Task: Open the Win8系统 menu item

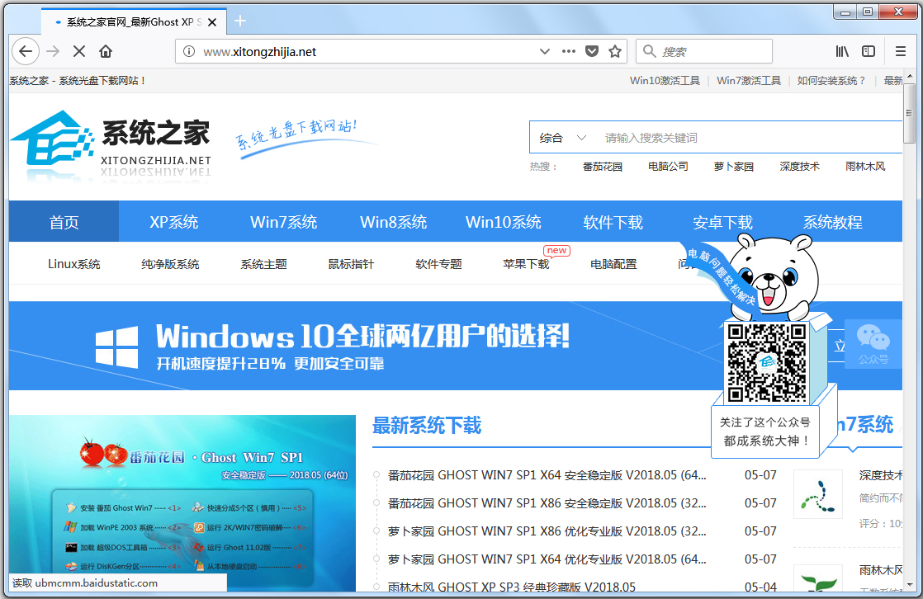Action: [x=393, y=222]
